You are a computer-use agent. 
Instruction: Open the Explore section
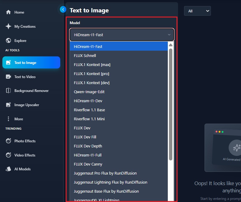20,41
